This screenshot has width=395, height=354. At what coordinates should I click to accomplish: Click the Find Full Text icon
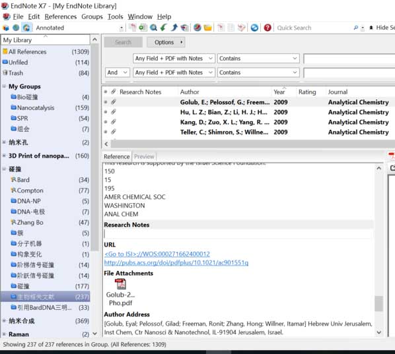(185, 28)
